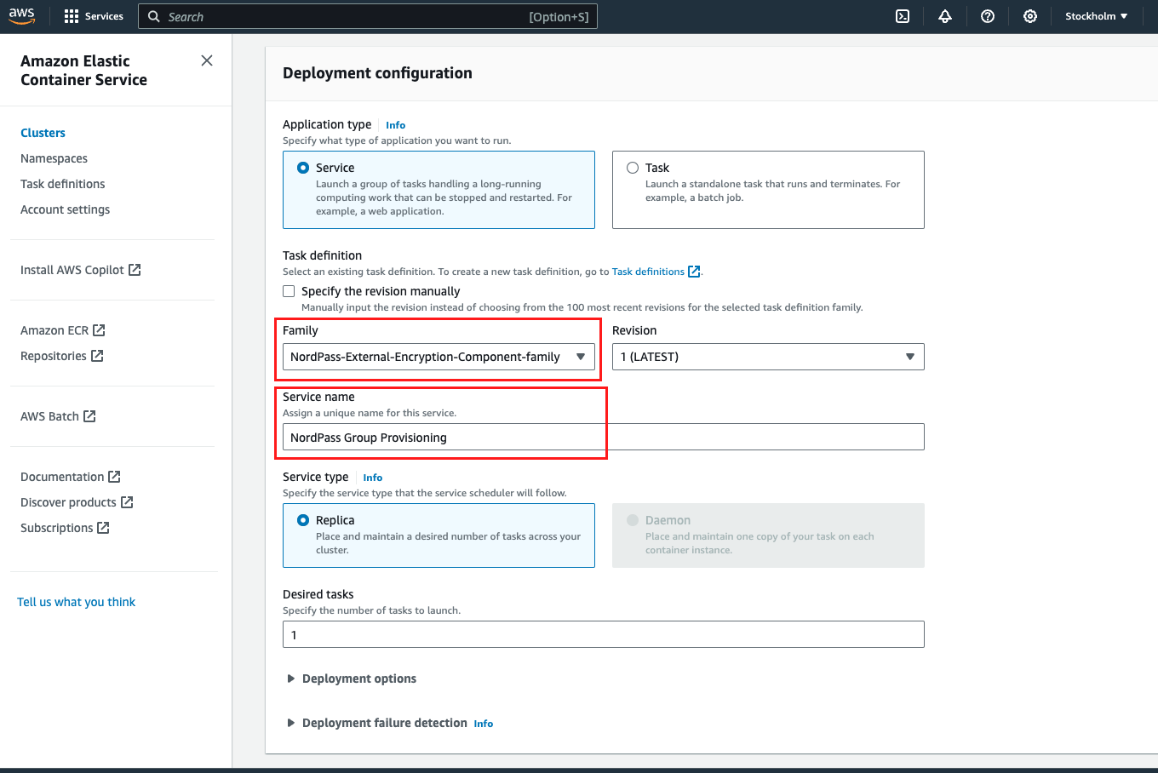Expand Deployment options section
1158x773 pixels.
click(x=352, y=679)
